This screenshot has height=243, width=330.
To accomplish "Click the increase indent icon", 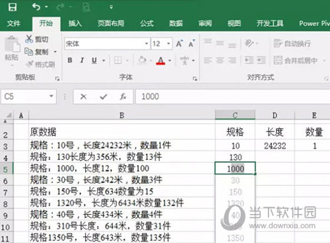I will coord(261,60).
